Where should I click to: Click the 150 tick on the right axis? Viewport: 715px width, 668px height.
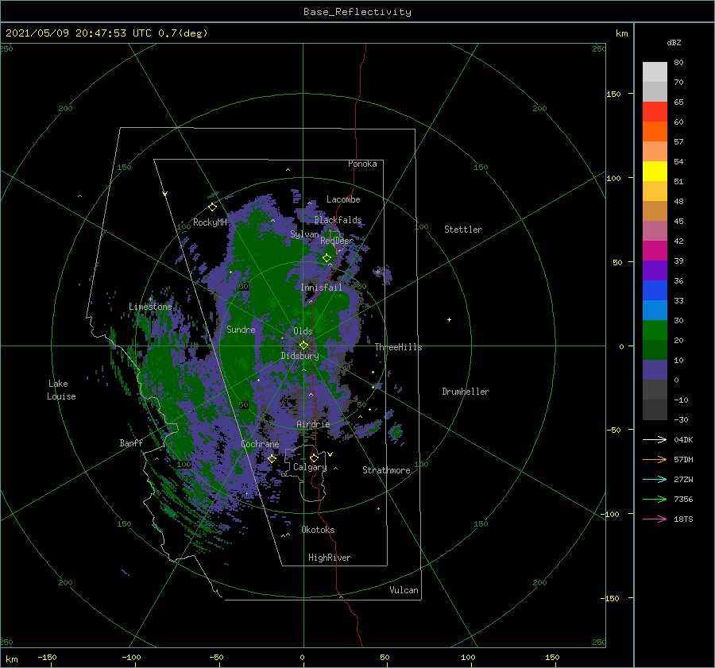click(613, 94)
